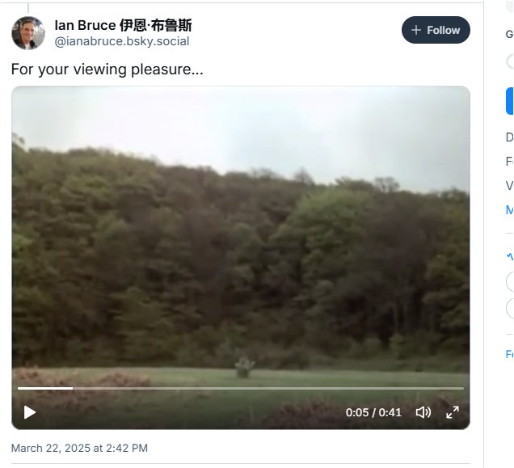This screenshot has width=514, height=468.
Task: Open the @ianabruce.bsky.social handle link
Action: coord(121,41)
